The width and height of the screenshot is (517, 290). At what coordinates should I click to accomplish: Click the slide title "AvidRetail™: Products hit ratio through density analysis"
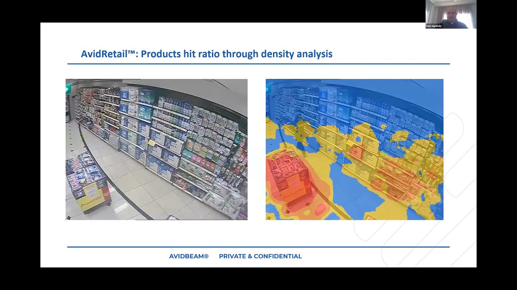(206, 54)
